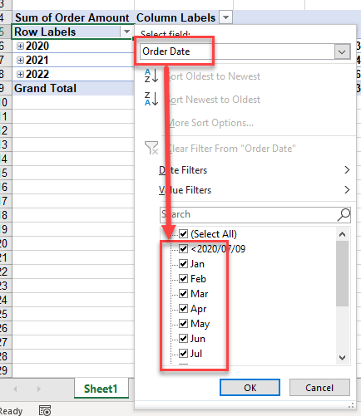Click the macro recording icon in status bar
This screenshot has height=416, width=361.
(x=45, y=410)
